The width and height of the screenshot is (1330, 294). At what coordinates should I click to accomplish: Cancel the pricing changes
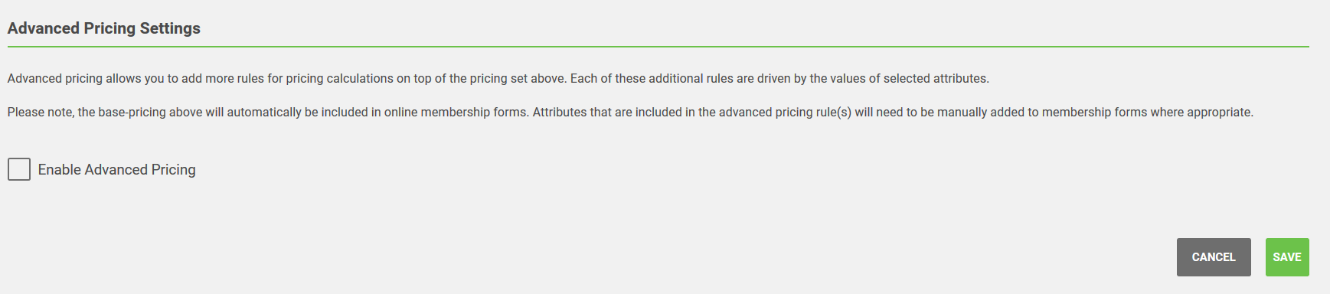[x=1214, y=257]
